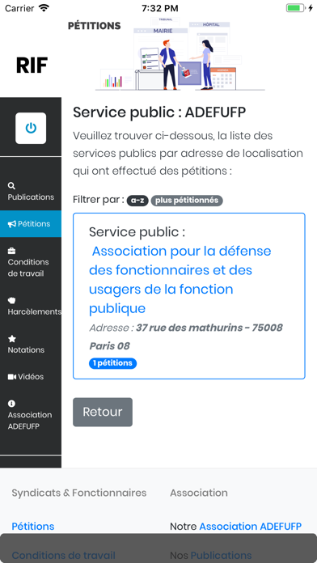Tap the power logout icon button

[x=31, y=128]
